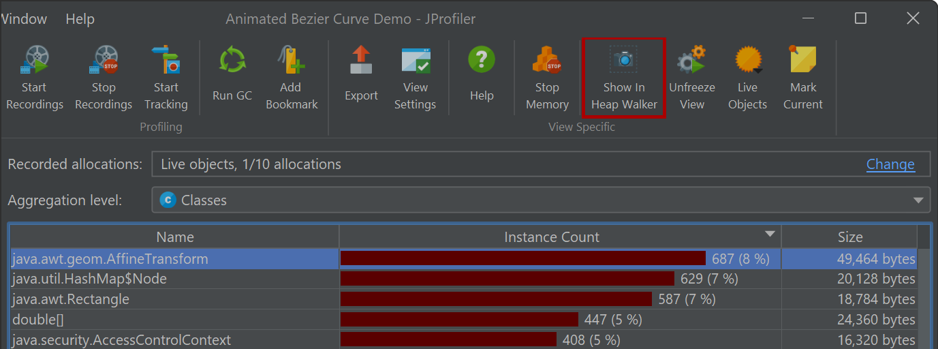The image size is (938, 349).
Task: Open the Aggregation level Classes dropdown
Action: click(541, 200)
